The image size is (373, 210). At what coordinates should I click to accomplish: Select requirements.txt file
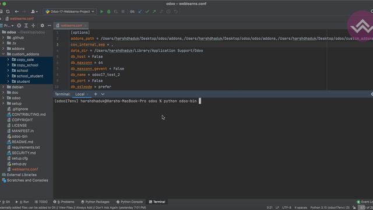tap(26, 147)
